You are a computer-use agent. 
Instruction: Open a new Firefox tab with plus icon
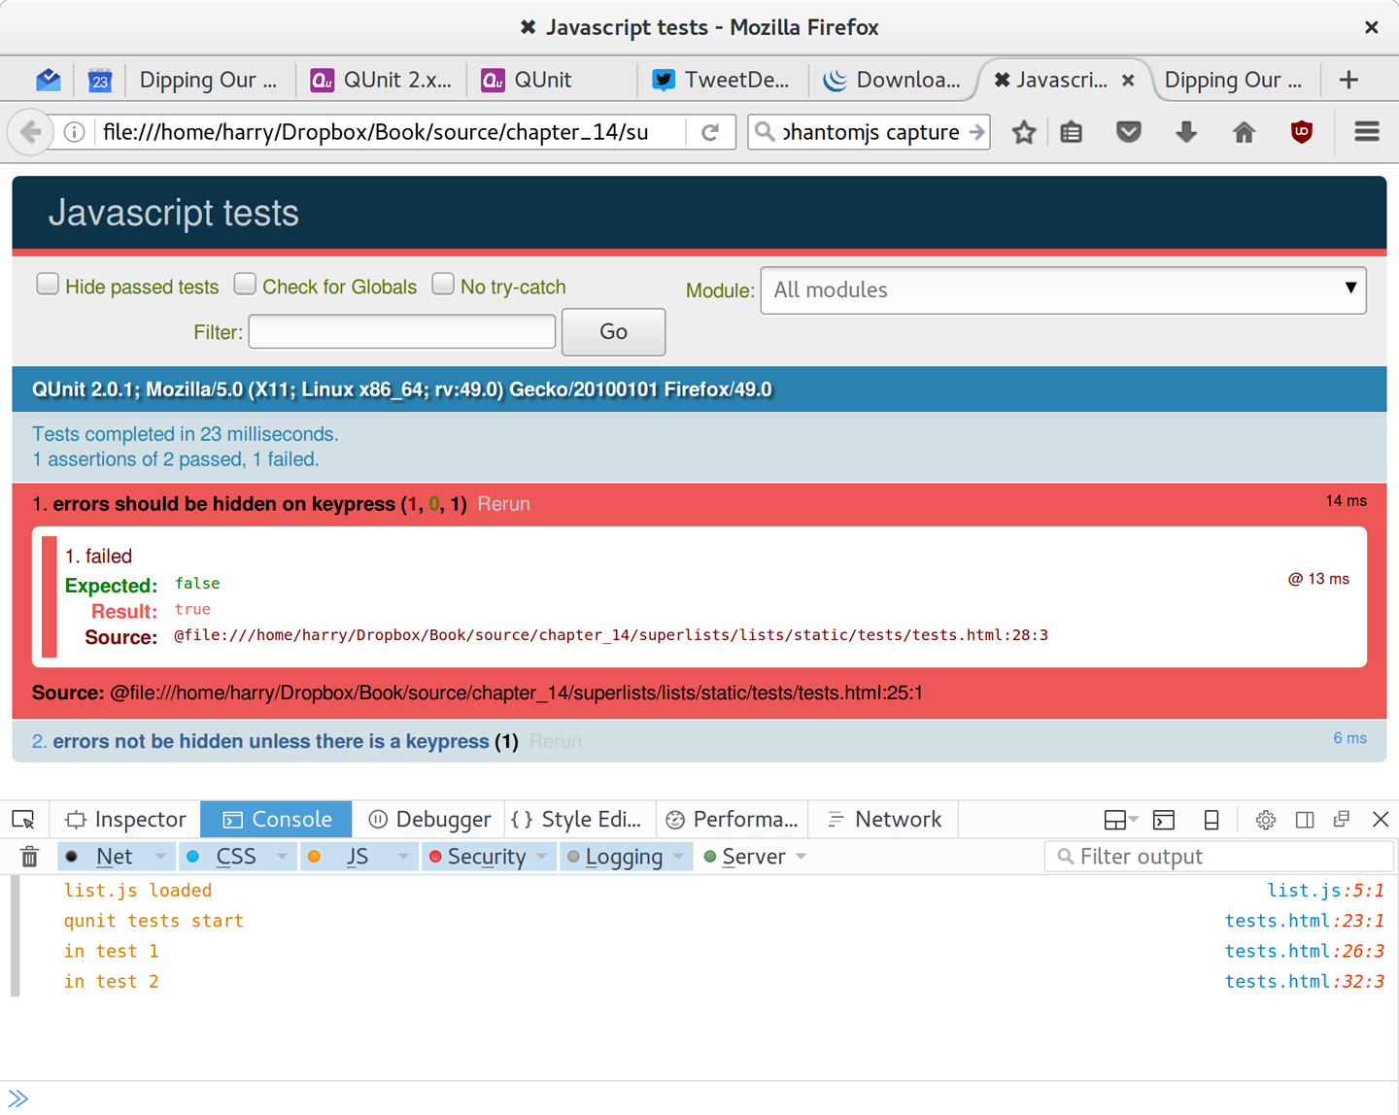tap(1348, 80)
